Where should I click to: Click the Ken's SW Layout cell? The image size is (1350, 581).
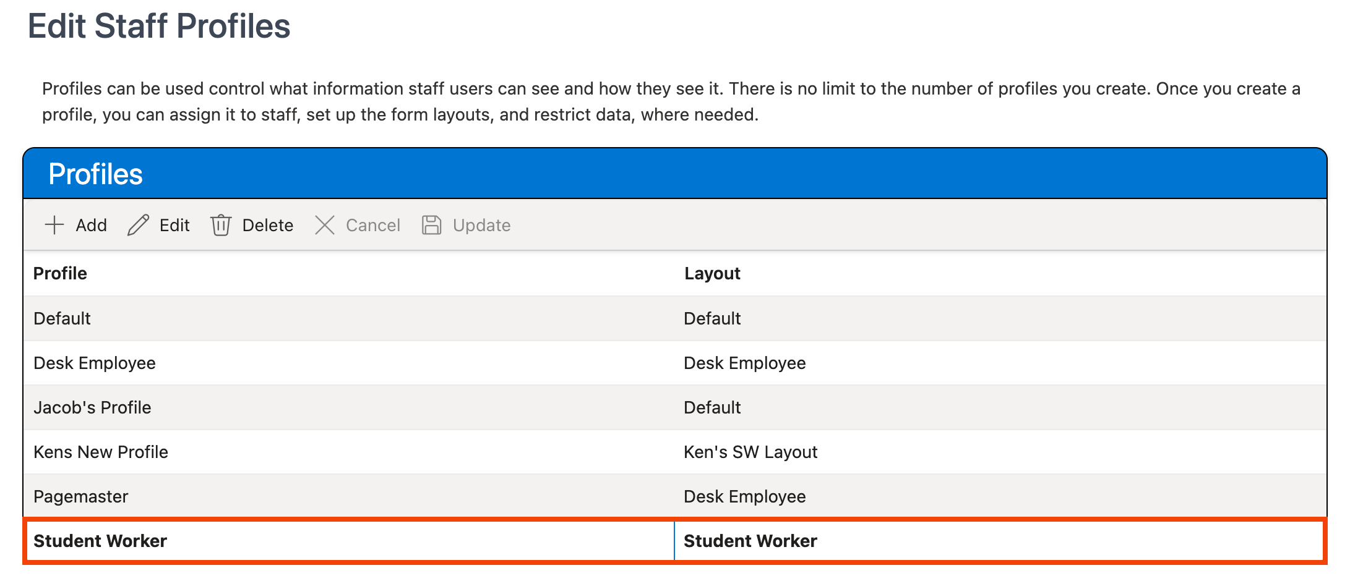pos(750,452)
